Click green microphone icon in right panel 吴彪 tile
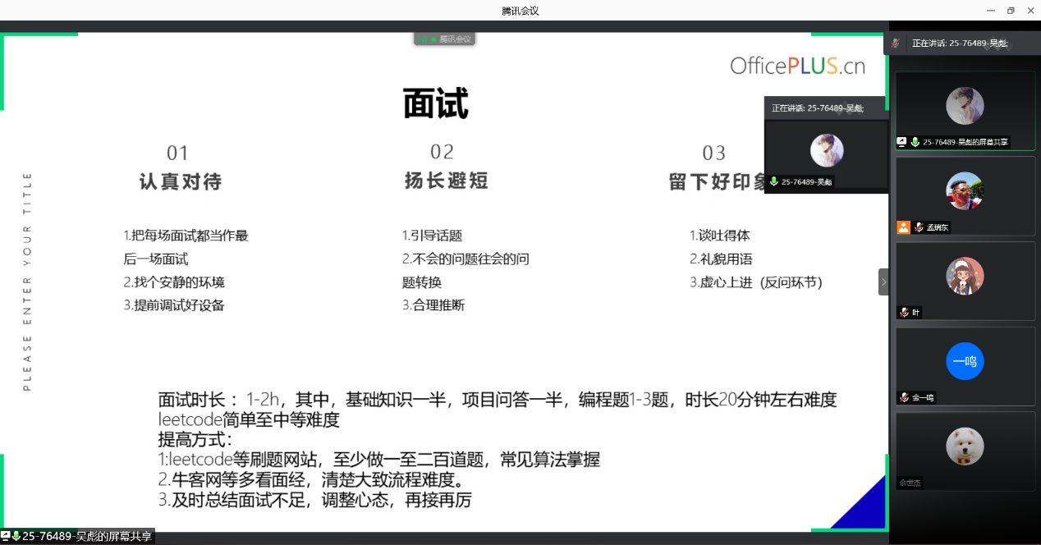Viewport: 1041px width, 545px height. pyautogui.click(x=915, y=142)
